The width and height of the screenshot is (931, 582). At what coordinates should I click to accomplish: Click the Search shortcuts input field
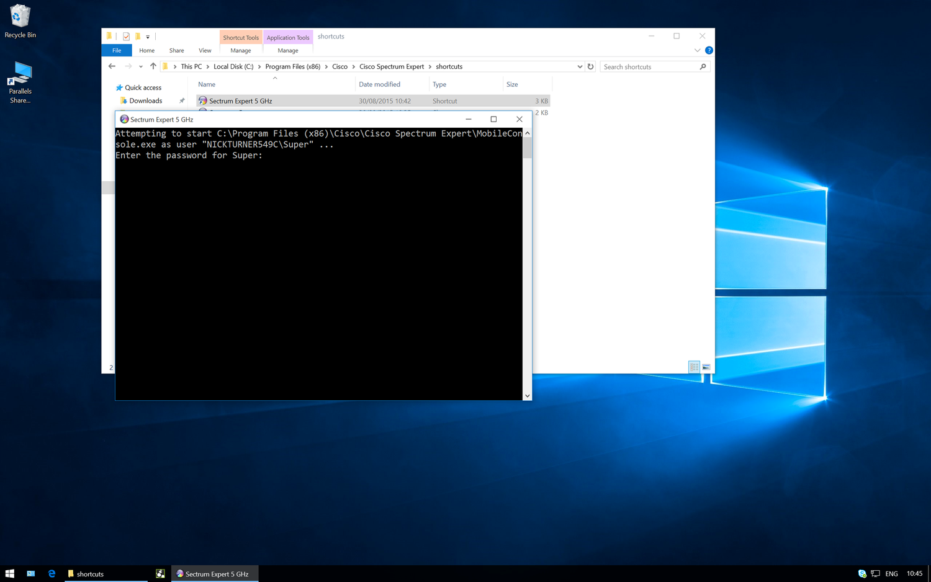pos(649,66)
